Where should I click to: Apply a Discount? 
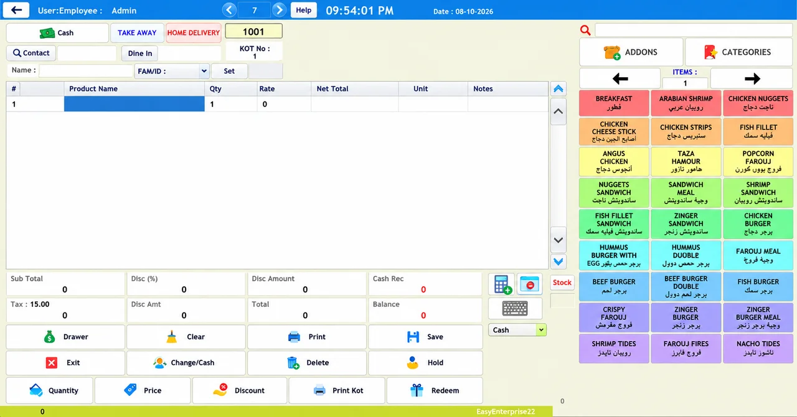[240, 390]
